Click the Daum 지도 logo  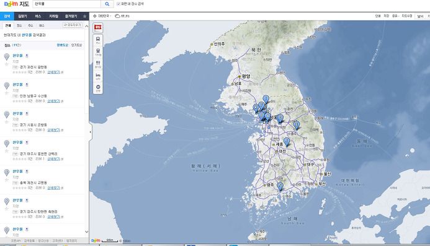[17, 4]
